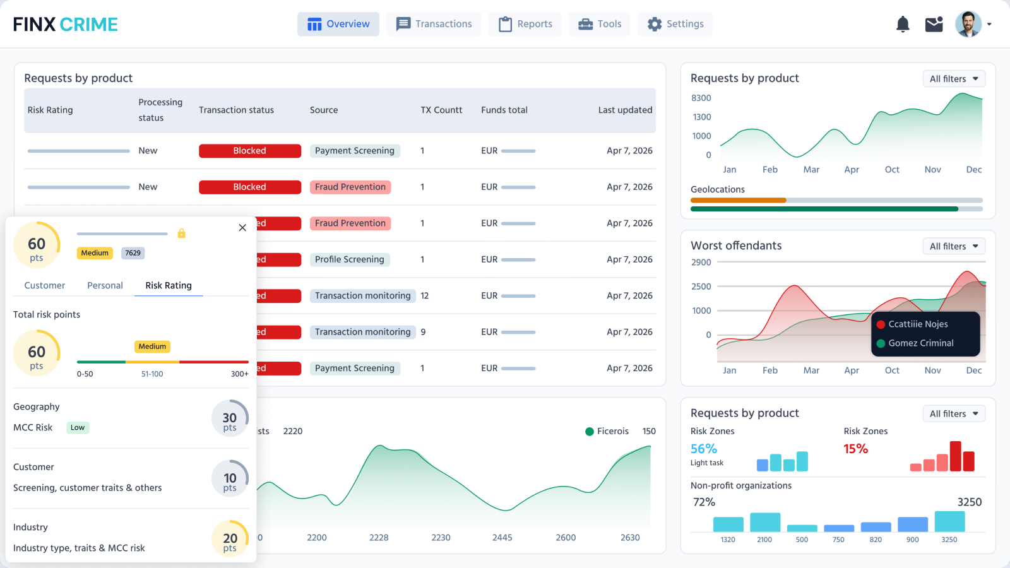Open the inbox envelope icon
Screen dimensions: 1010x568
click(x=934, y=23)
